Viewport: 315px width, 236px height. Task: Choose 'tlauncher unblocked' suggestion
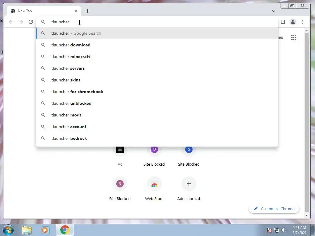(157, 103)
